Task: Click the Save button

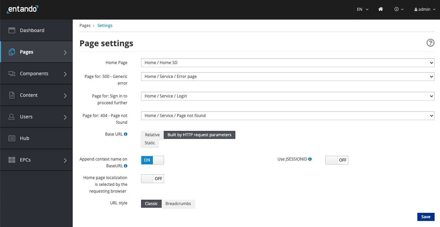Action: point(425,217)
